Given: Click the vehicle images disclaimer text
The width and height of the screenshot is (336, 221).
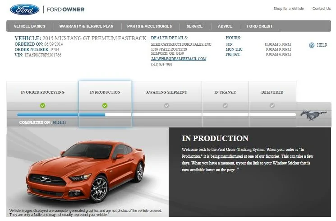Looking at the screenshot, I should click(86, 212).
